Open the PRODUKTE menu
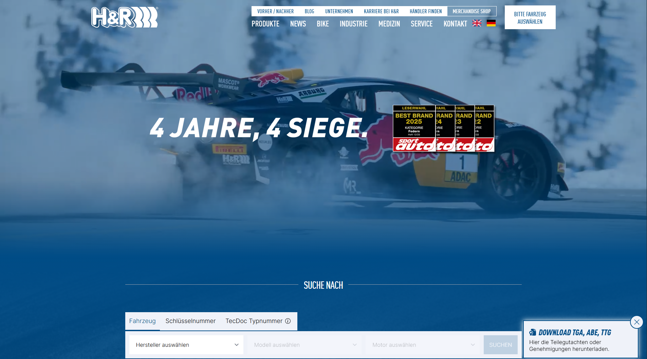Viewport: 647px width, 359px height. pyautogui.click(x=265, y=24)
